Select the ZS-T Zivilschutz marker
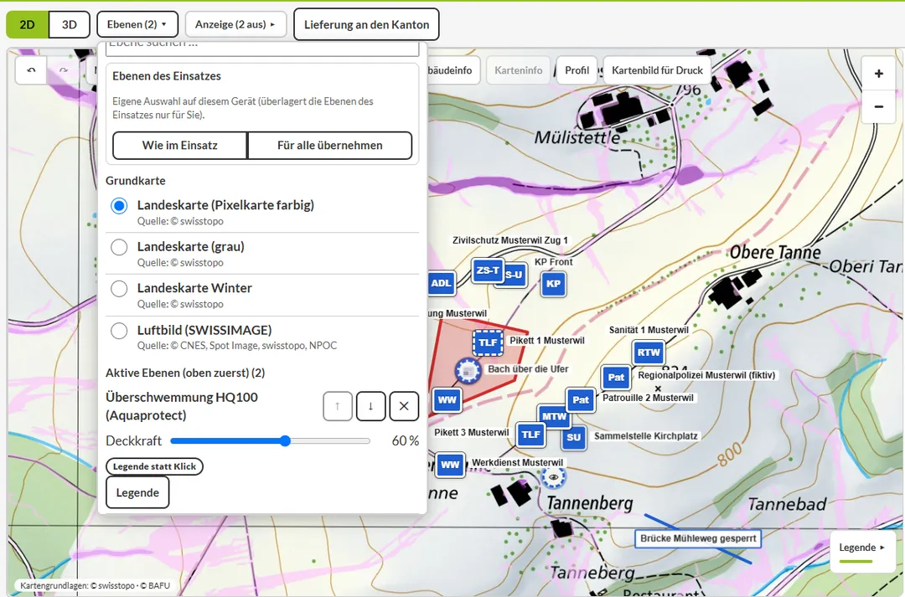Viewport: 905px width, 597px height. [x=488, y=270]
